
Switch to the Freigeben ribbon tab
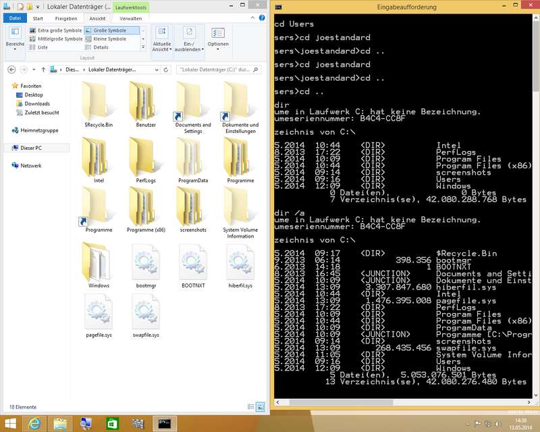click(x=65, y=19)
